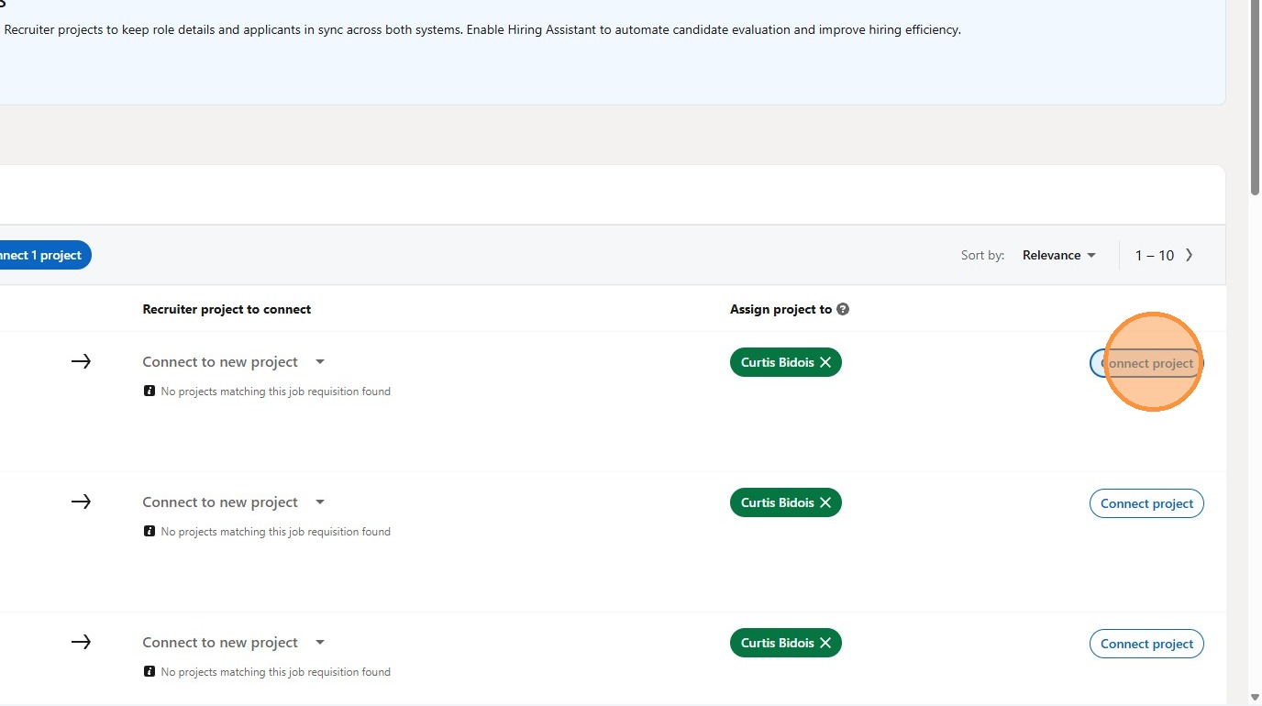Go to next page of results
Screen dimensions: 1262x706
(x=1190, y=255)
